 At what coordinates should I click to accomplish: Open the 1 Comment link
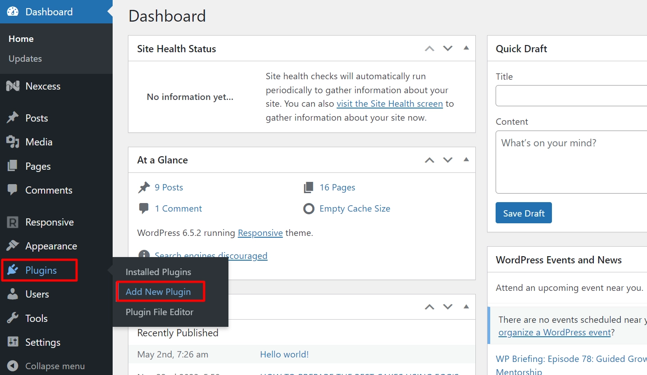pos(178,208)
